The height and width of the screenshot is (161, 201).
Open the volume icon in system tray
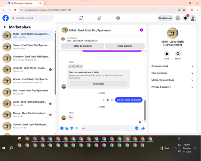click(x=179, y=151)
